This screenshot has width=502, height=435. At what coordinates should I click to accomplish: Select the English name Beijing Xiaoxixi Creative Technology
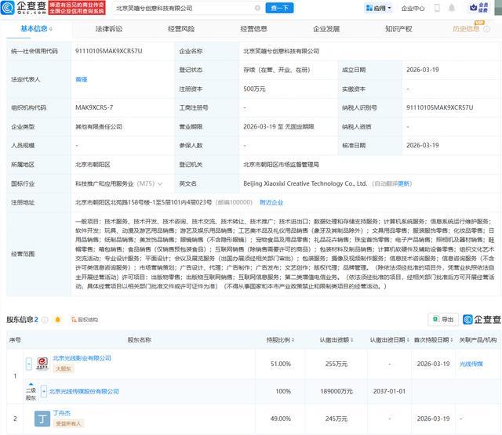tap(305, 183)
